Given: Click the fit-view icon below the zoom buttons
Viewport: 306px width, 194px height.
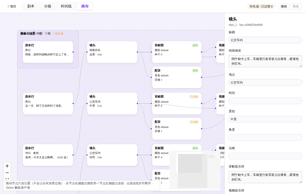Looking at the screenshot, I should pos(7,179).
